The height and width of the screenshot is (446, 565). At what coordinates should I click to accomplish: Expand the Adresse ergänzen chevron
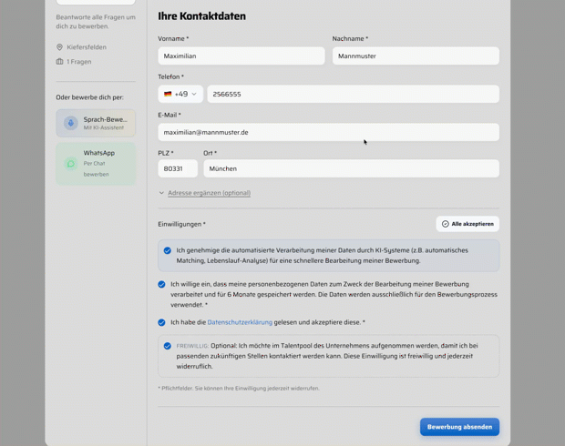pos(161,193)
